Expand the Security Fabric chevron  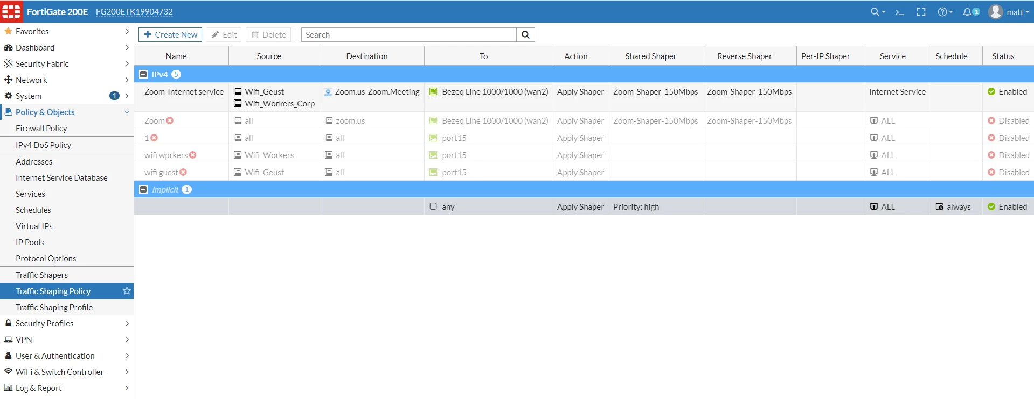pyautogui.click(x=127, y=63)
